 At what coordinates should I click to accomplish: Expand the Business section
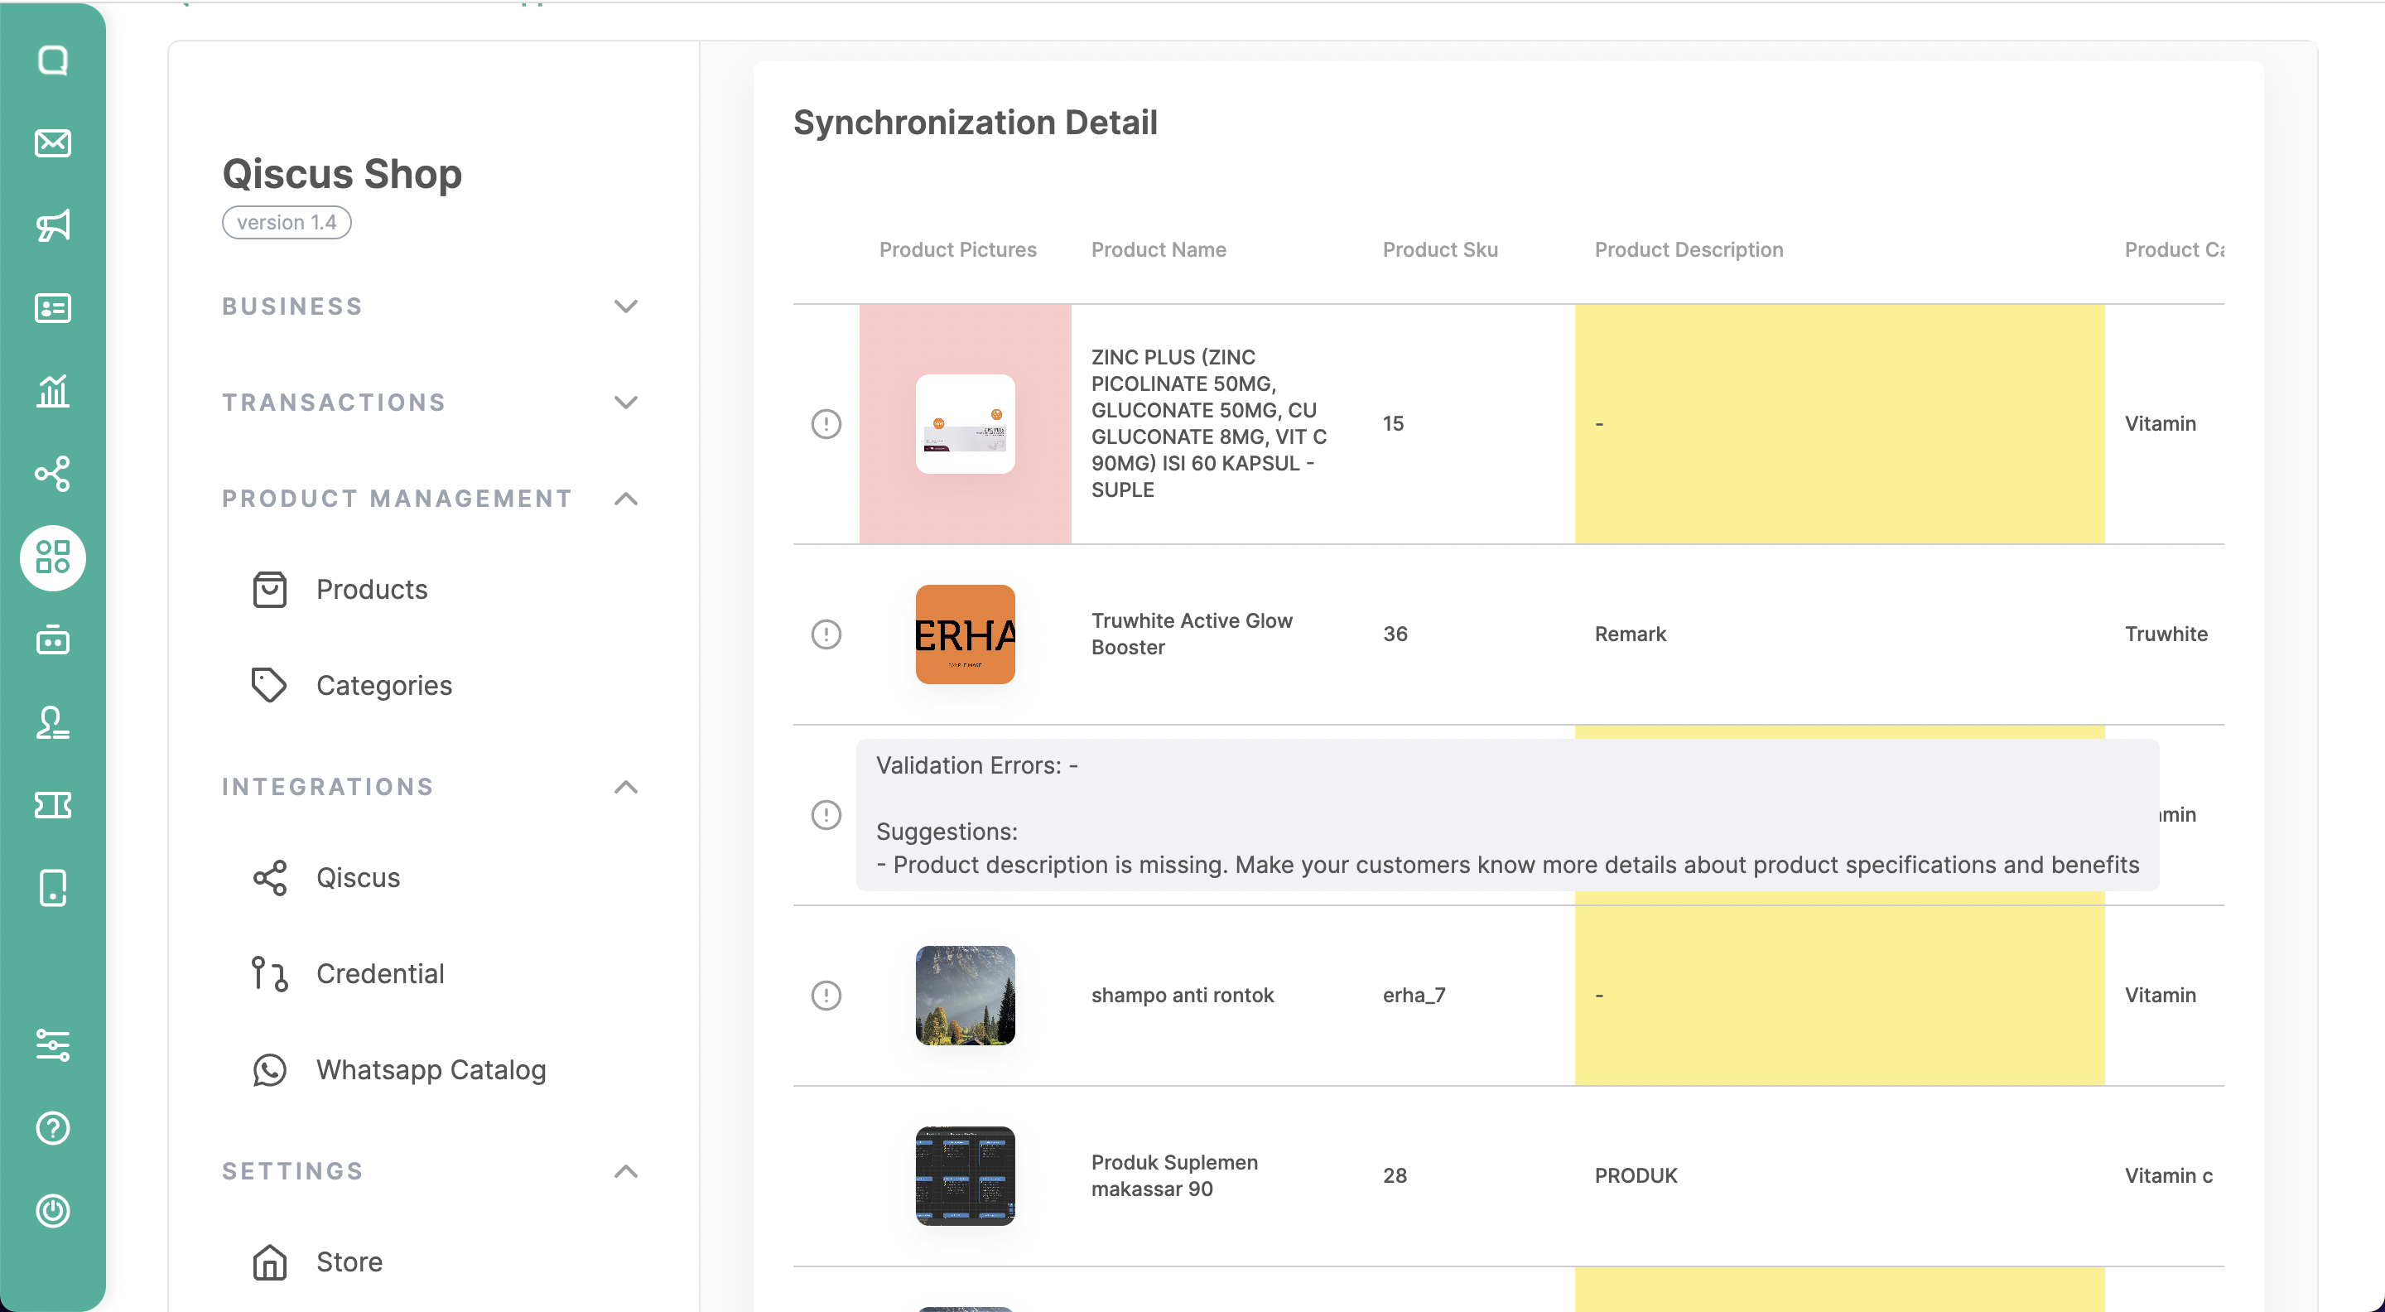(626, 306)
